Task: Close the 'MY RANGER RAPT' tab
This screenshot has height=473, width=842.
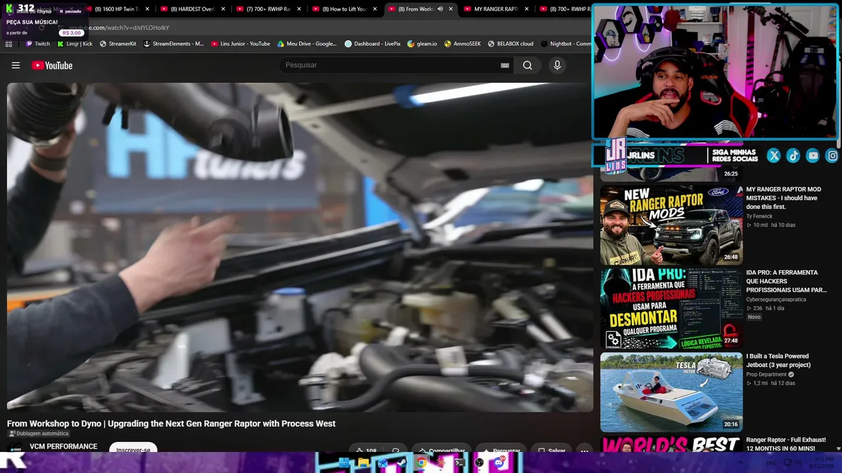Action: click(x=526, y=9)
